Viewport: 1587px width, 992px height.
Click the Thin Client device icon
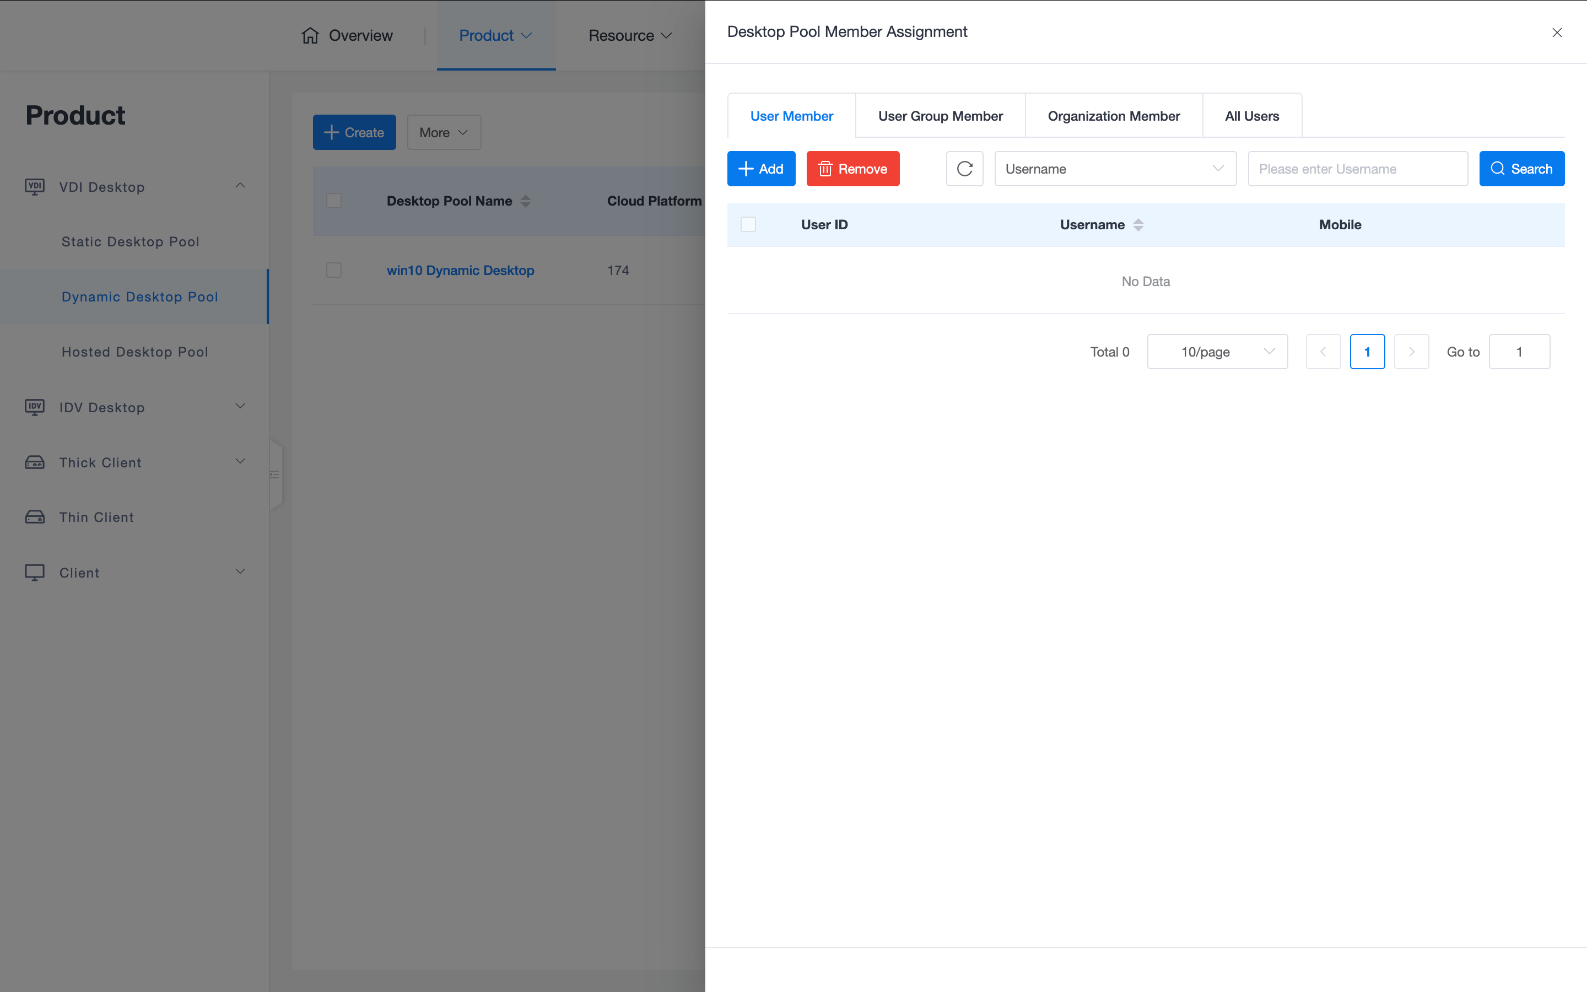(35, 517)
